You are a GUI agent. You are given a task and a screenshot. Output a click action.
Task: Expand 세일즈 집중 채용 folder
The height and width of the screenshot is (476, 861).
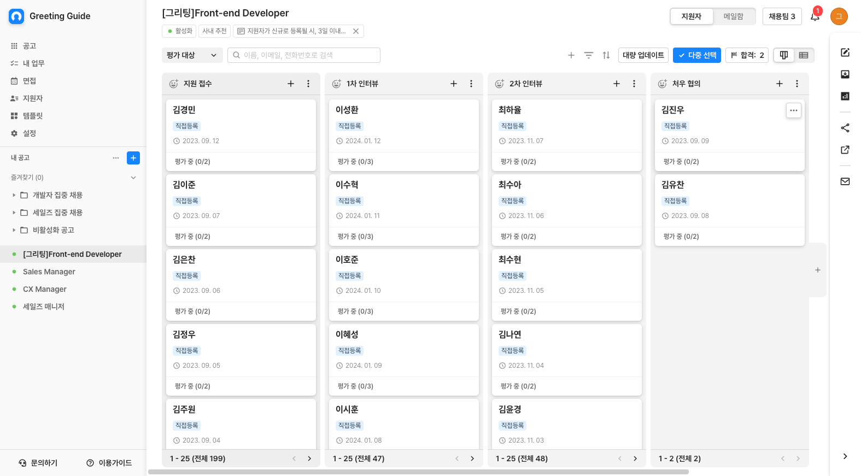(x=14, y=213)
